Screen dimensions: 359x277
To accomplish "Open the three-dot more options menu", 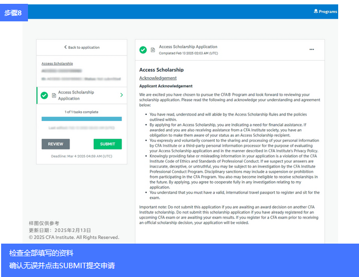I will (x=312, y=49).
